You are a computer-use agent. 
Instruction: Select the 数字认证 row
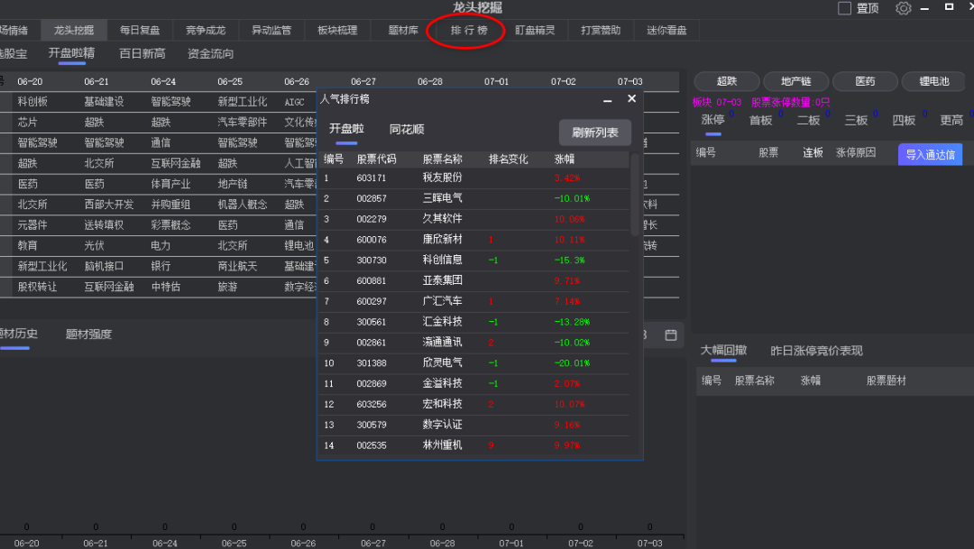[x=473, y=425]
